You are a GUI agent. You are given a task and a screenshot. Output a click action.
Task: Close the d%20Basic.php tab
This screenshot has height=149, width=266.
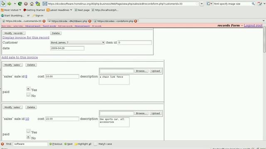pos(90,21)
